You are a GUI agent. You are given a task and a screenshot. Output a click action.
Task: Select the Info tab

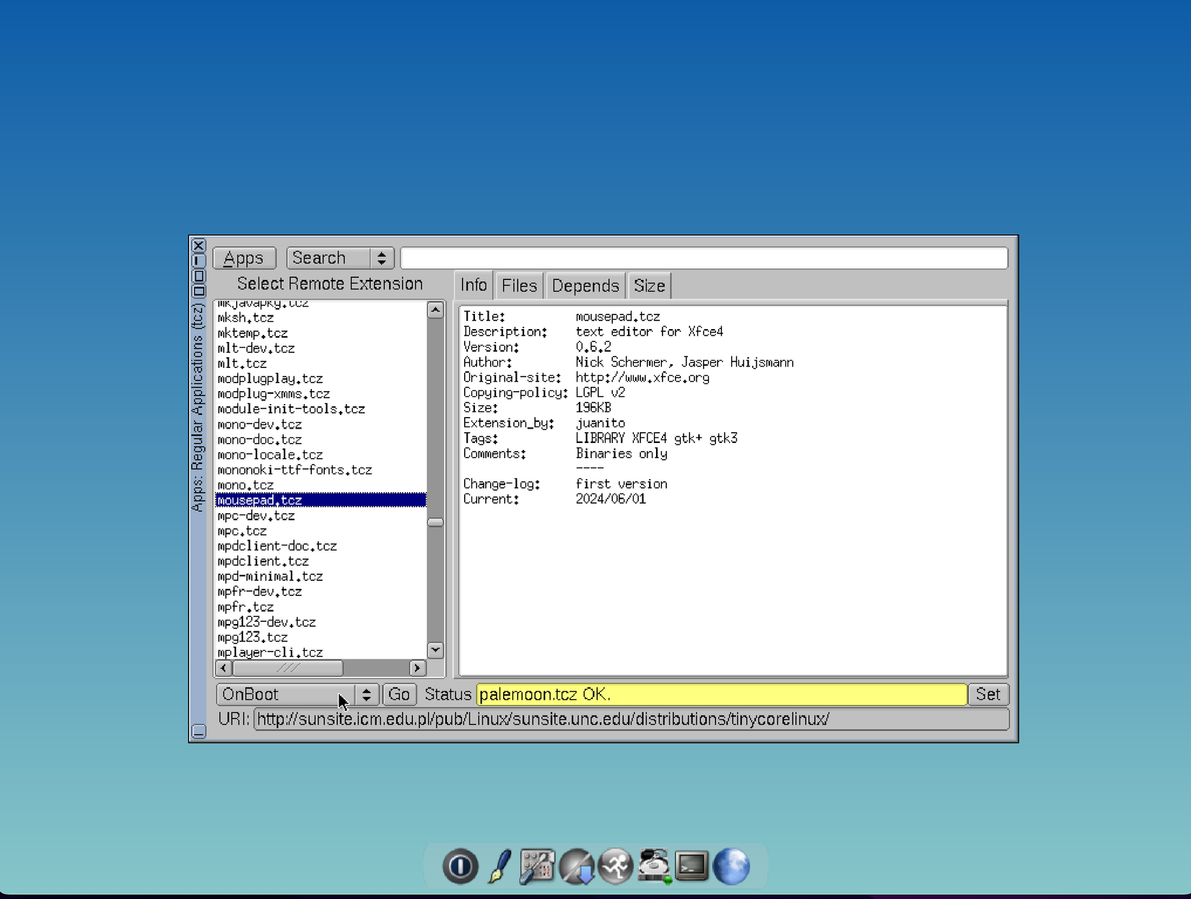click(x=473, y=285)
